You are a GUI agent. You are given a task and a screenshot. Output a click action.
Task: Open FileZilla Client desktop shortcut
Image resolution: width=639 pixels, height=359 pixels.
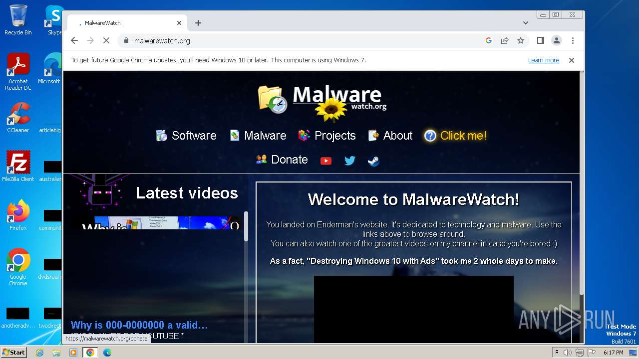click(18, 166)
